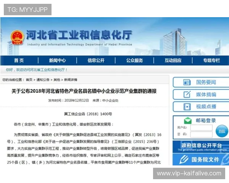Open the 国务院文件 banner
The image size is (229, 183).
tap(201, 159)
